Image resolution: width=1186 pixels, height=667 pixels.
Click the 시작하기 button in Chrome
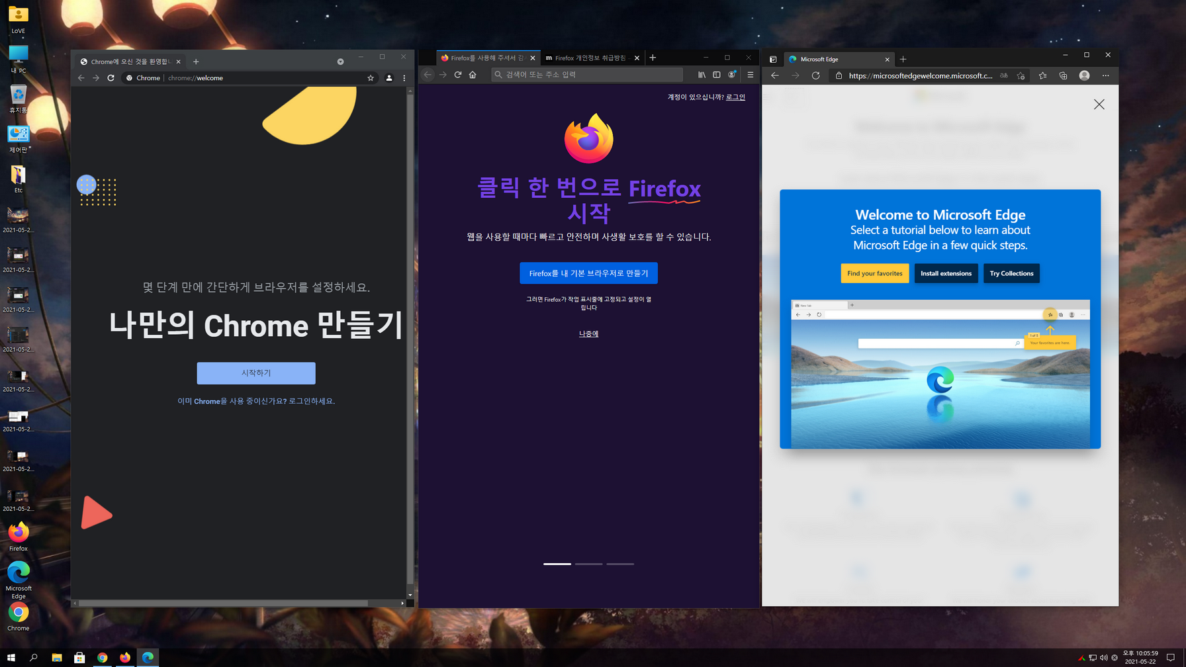(x=256, y=373)
